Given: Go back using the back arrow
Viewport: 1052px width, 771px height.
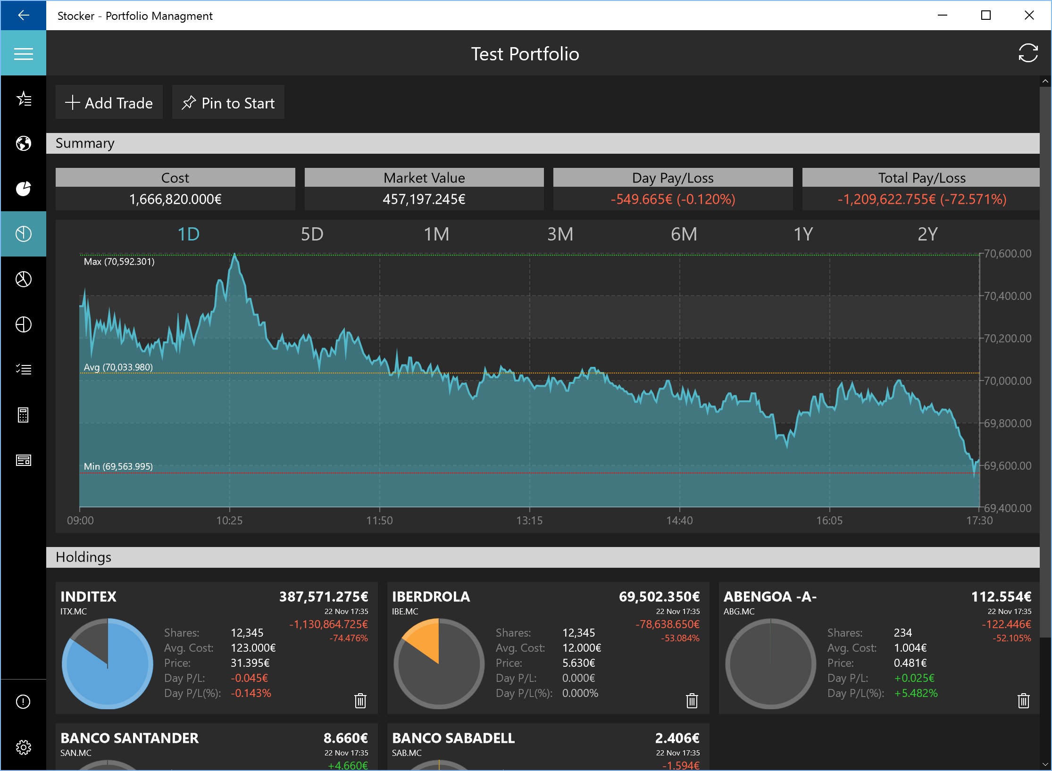Looking at the screenshot, I should [23, 16].
